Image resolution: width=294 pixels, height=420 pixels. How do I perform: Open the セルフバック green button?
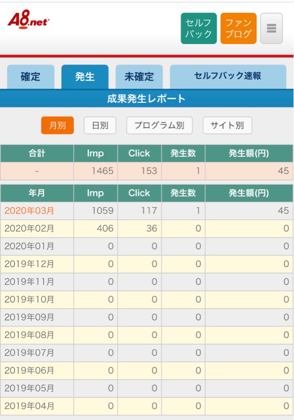199,28
